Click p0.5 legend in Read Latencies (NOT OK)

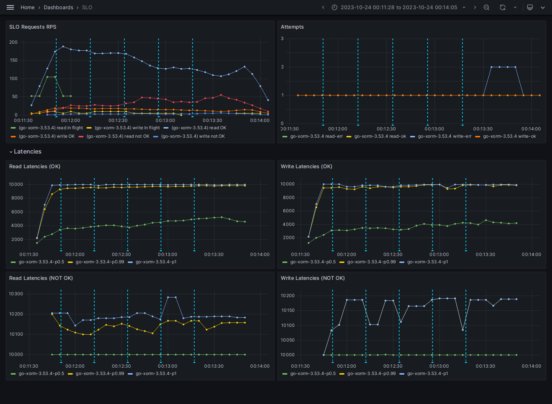pos(41,374)
